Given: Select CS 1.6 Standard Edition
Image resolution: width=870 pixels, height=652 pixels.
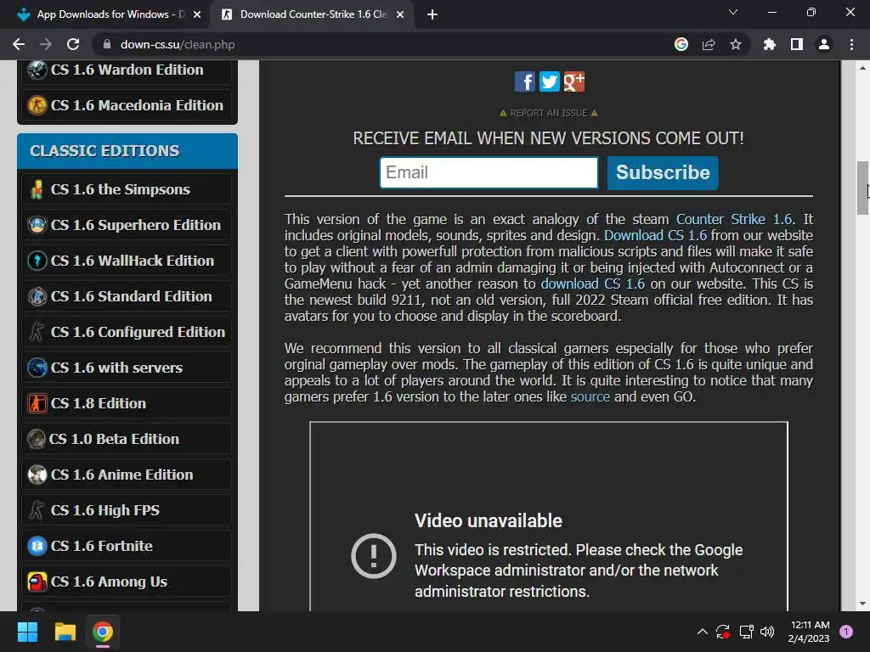Looking at the screenshot, I should (x=127, y=296).
